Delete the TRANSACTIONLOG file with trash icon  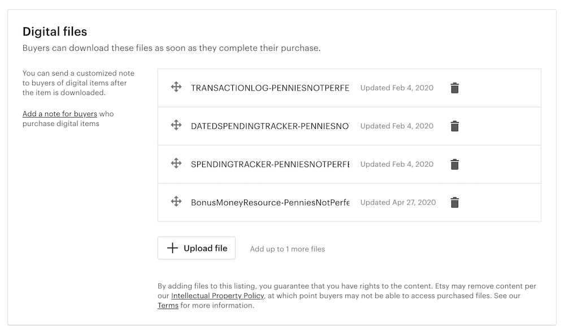pos(454,88)
